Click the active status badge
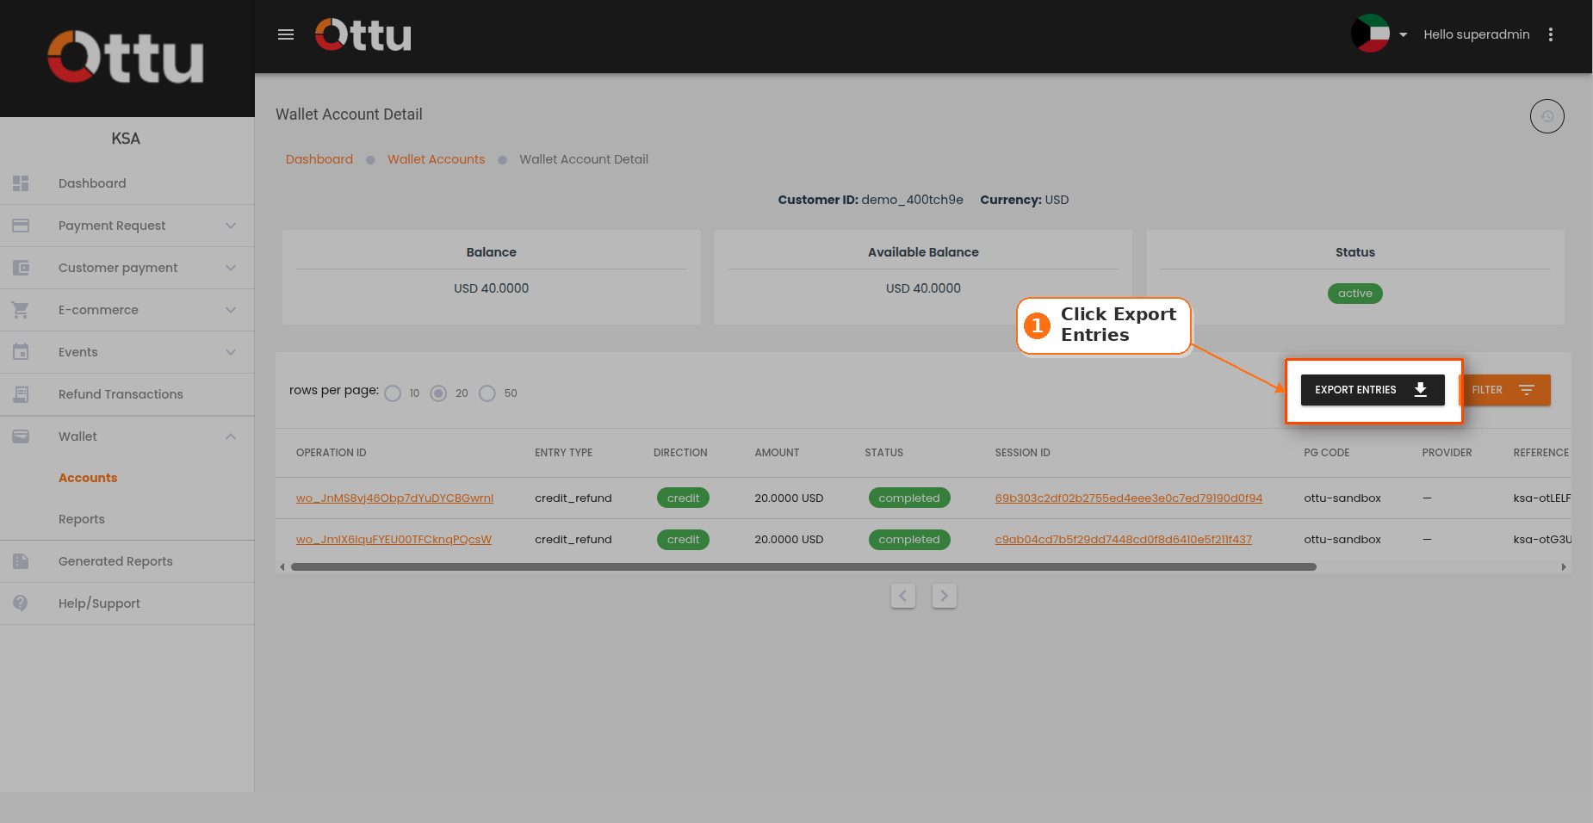 point(1355,294)
